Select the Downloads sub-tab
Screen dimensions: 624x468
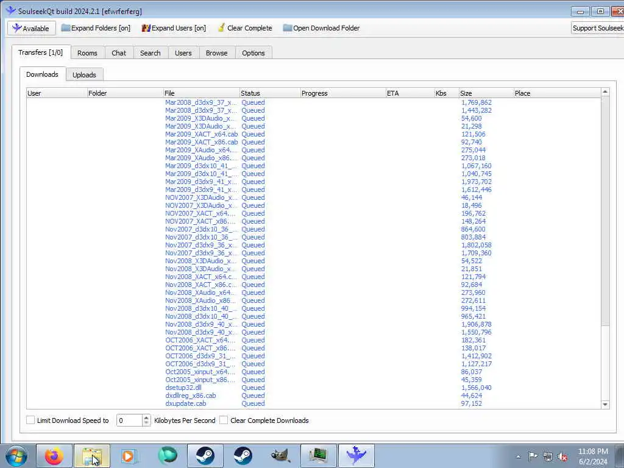click(x=42, y=74)
